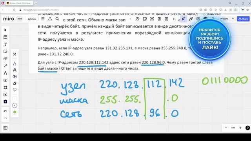
Task: Toggle collaborators' cursors visibility
Action: click(184, 19)
